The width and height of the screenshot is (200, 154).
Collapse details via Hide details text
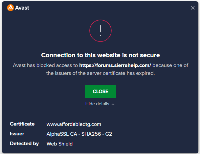97,104
